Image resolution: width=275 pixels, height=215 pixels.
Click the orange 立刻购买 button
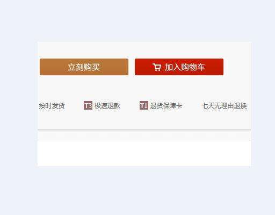tap(84, 67)
